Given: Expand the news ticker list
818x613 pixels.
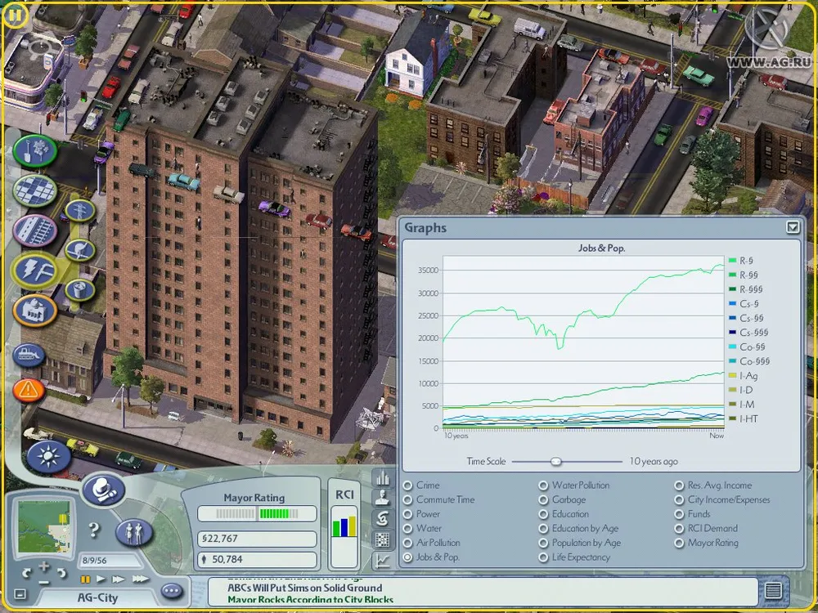Looking at the screenshot, I should (773, 590).
